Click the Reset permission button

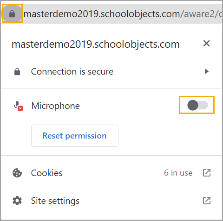(x=75, y=136)
